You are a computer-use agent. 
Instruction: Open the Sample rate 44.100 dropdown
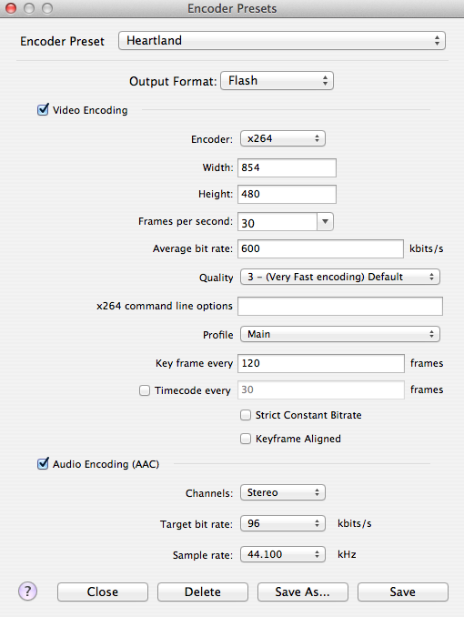pos(283,554)
